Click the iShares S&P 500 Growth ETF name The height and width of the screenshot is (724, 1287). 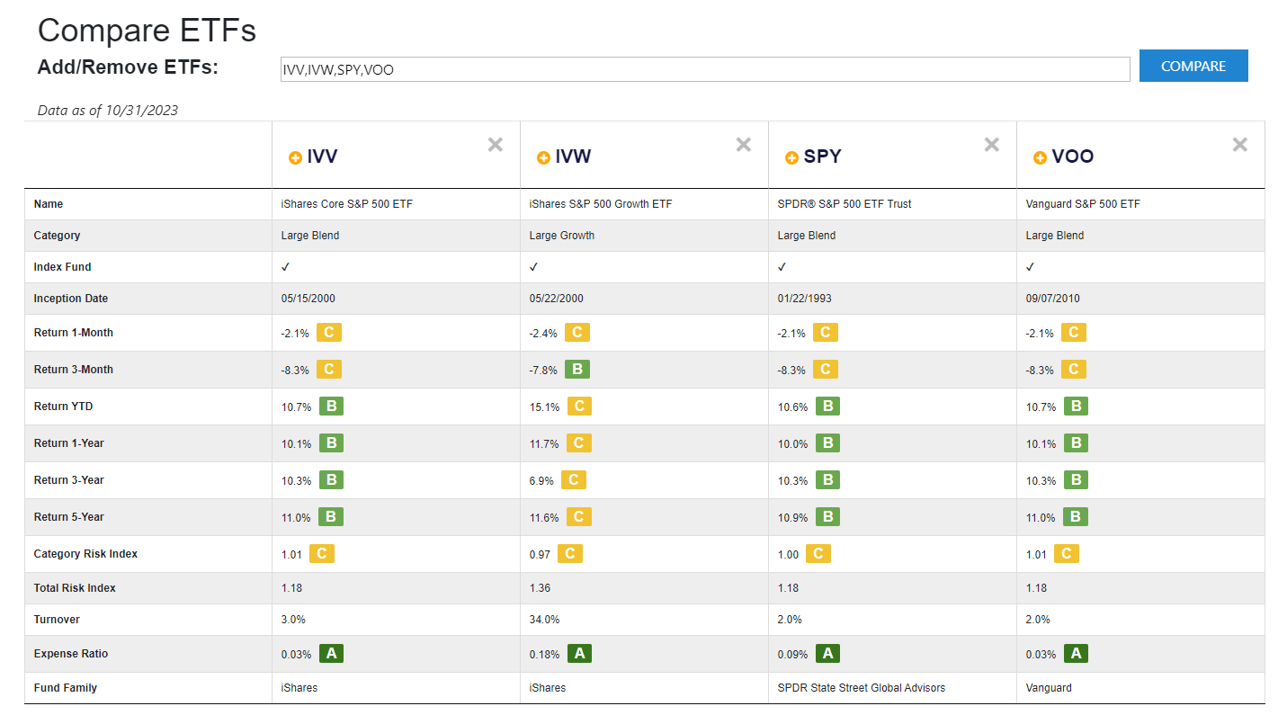click(601, 204)
